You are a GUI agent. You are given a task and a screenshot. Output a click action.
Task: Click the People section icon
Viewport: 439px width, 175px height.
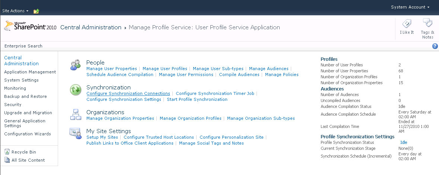[75, 65]
